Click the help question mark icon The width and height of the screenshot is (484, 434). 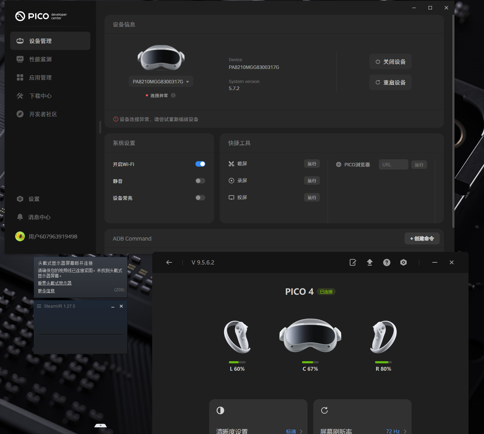387,262
